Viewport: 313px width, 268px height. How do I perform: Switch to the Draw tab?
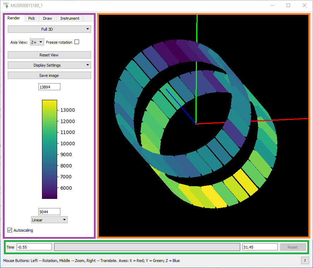[47, 18]
